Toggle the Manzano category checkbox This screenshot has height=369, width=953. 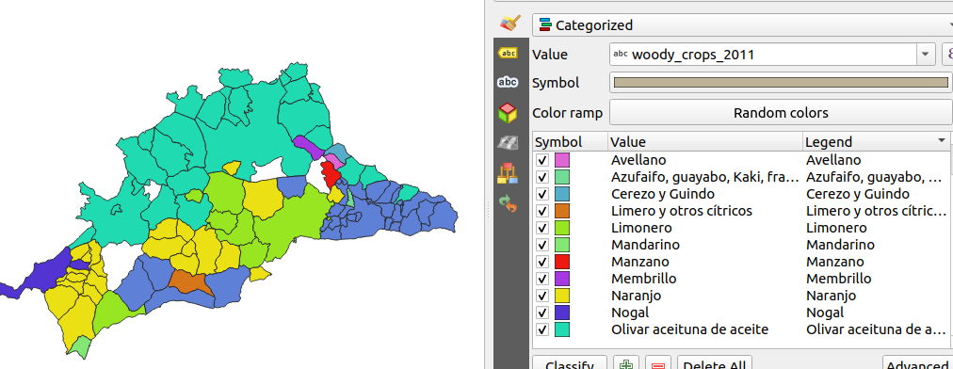(x=542, y=262)
